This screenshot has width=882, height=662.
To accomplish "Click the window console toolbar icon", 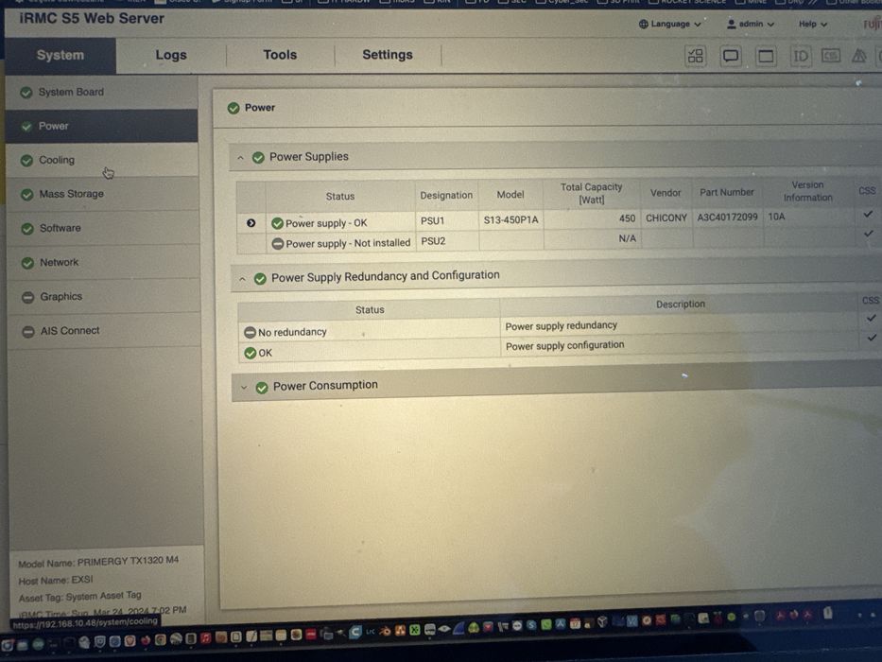I will [x=766, y=57].
